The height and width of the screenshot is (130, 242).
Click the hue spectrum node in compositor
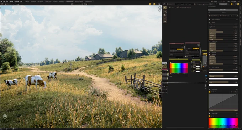pyautogui.click(x=179, y=68)
